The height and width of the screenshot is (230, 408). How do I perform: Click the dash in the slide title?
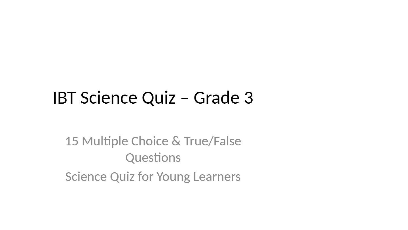click(x=184, y=98)
